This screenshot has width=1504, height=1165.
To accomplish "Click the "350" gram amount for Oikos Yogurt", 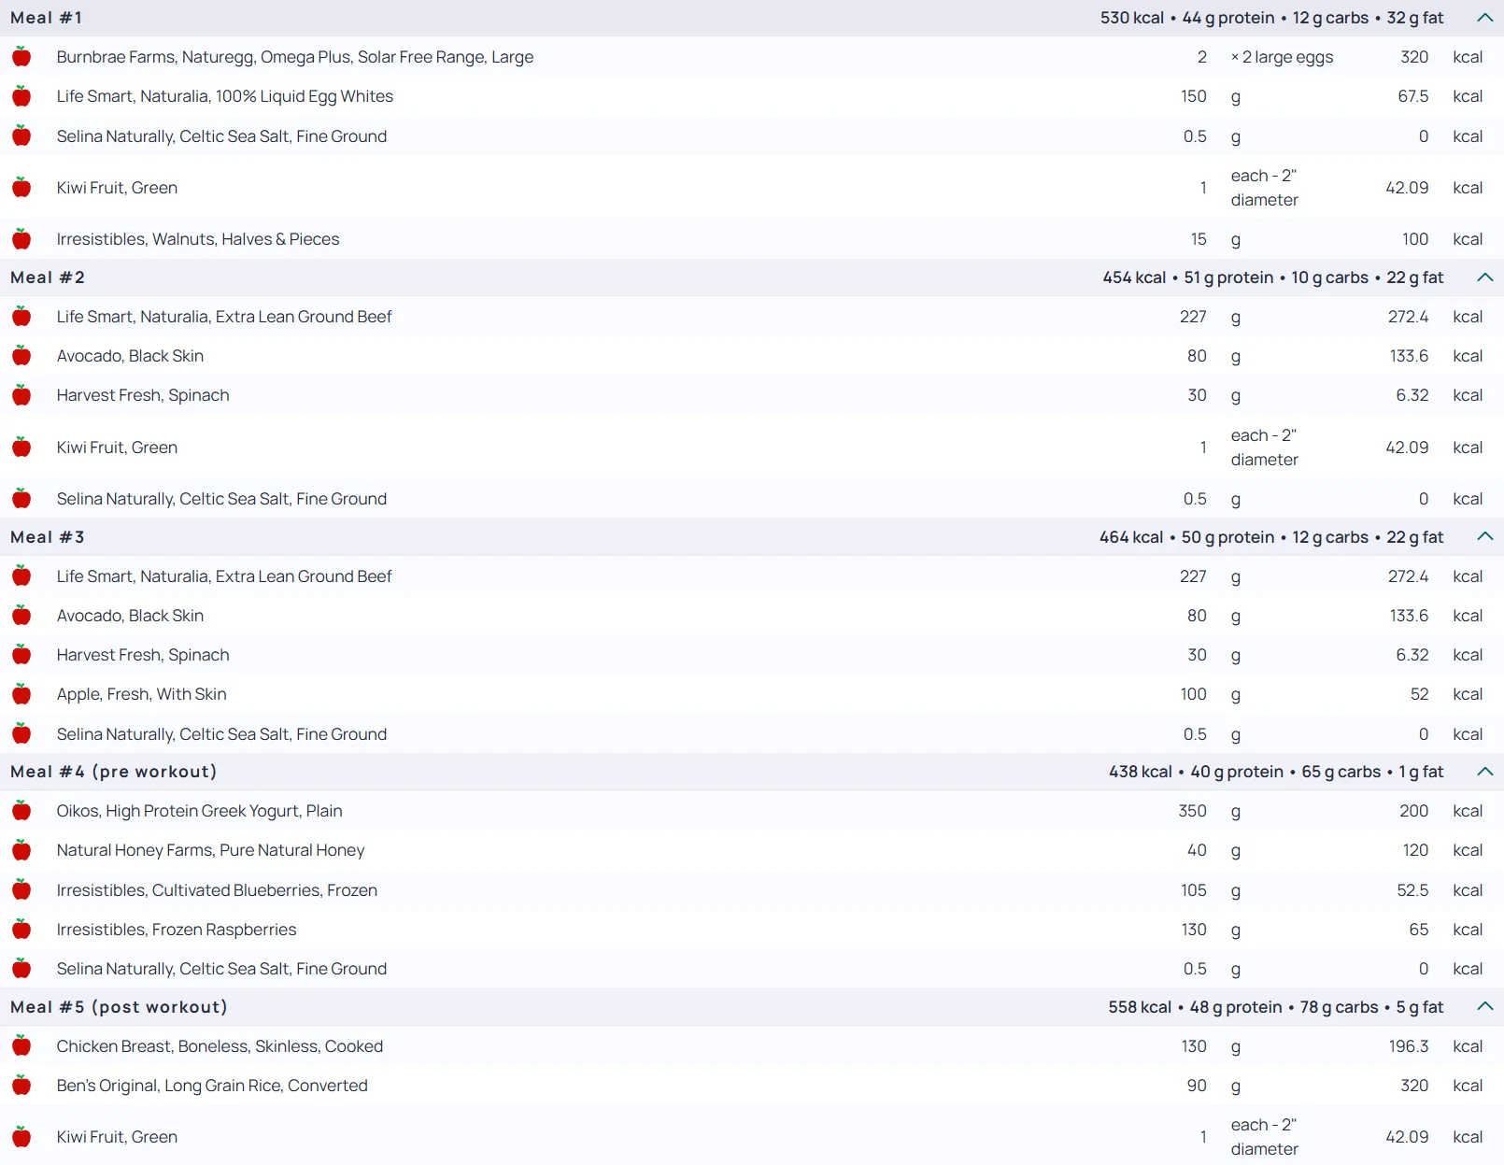I will pos(1193,811).
